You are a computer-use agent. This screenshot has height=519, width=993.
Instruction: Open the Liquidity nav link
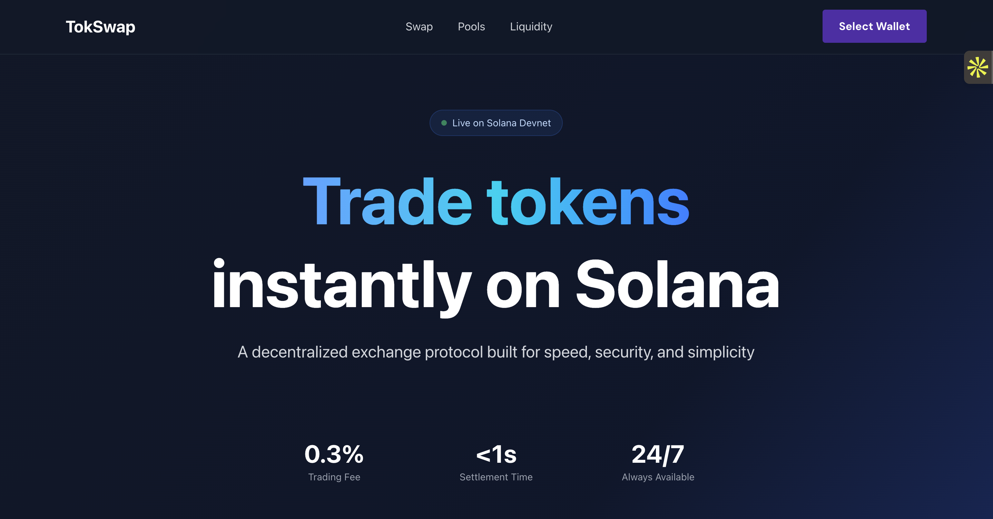[531, 27]
